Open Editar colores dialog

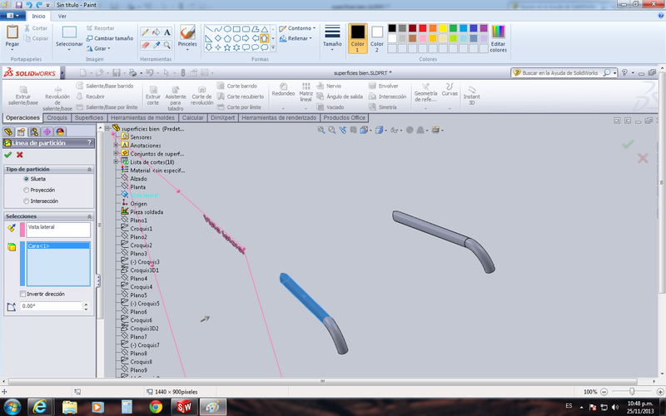pyautogui.click(x=498, y=38)
